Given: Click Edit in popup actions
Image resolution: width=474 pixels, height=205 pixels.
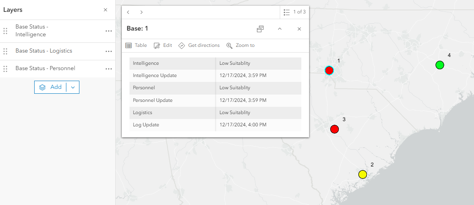Looking at the screenshot, I should (163, 45).
